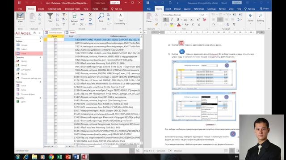Image resolution: width=286 pixels, height=160 pixels.
Task: Click Clear All Formatting icon in Word
Action: click(x=205, y=20)
